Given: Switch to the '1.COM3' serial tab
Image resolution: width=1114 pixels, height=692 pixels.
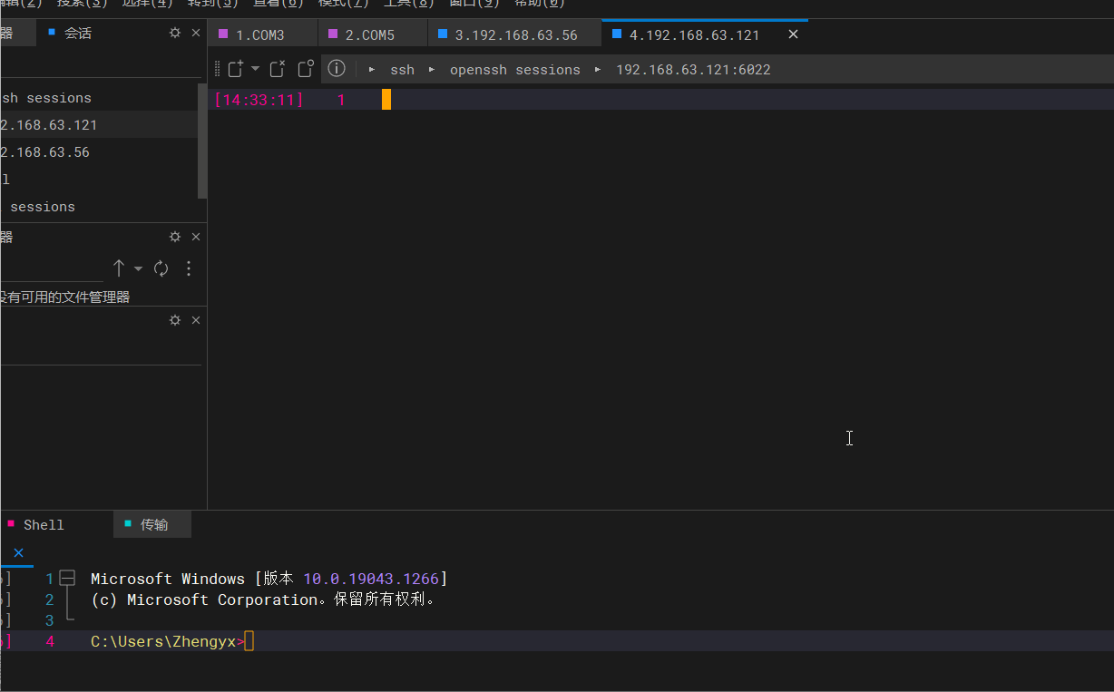Looking at the screenshot, I should 262,33.
